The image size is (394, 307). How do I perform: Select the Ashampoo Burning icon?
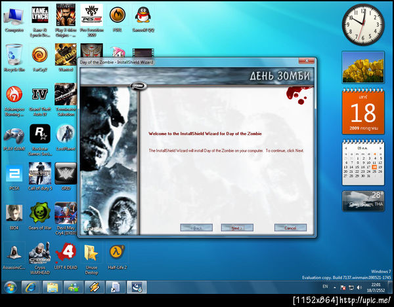tap(14, 101)
